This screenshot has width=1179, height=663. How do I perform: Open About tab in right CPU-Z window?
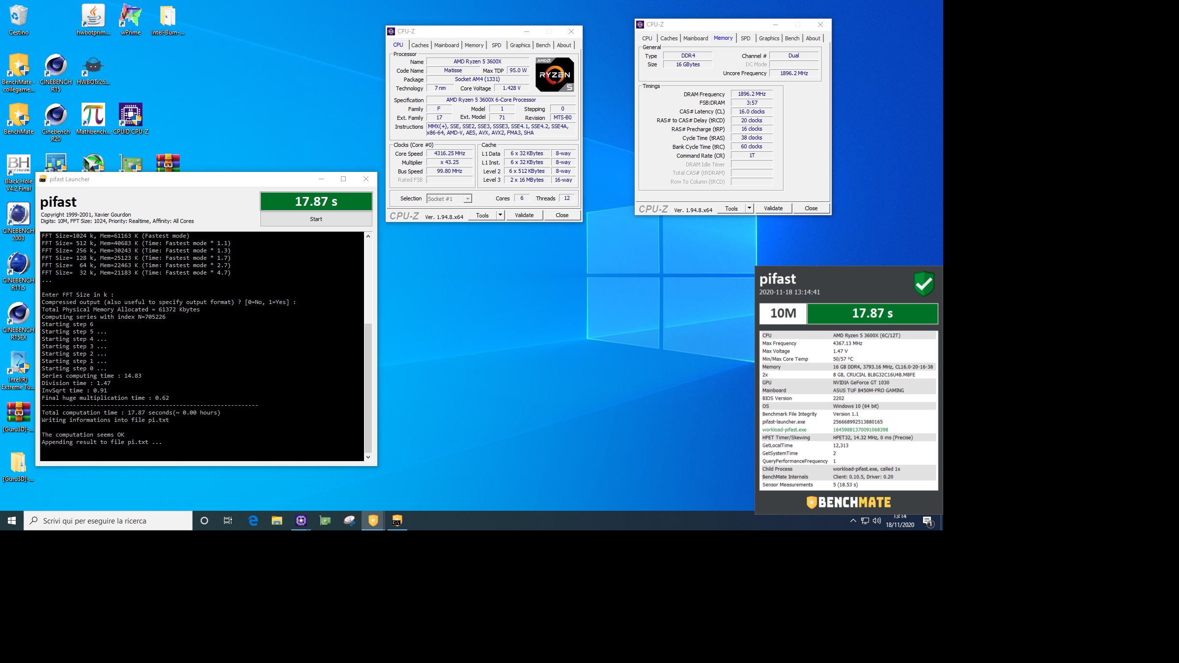click(813, 38)
